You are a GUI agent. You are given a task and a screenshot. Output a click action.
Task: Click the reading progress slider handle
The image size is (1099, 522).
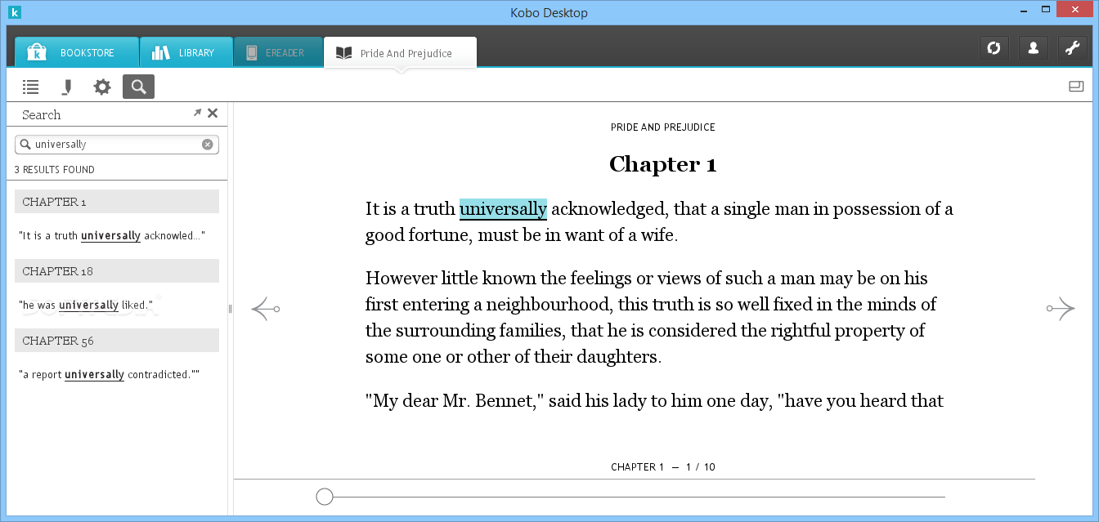tap(325, 497)
